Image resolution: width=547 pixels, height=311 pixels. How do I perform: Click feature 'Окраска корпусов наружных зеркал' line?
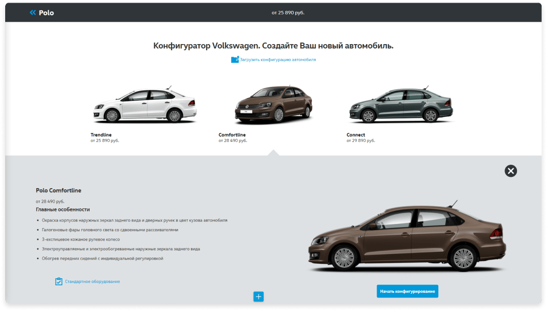click(135, 221)
